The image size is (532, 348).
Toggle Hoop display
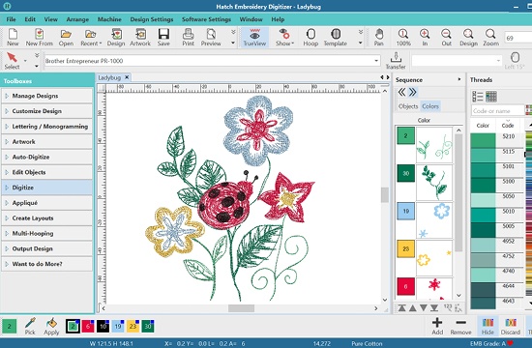click(x=310, y=37)
